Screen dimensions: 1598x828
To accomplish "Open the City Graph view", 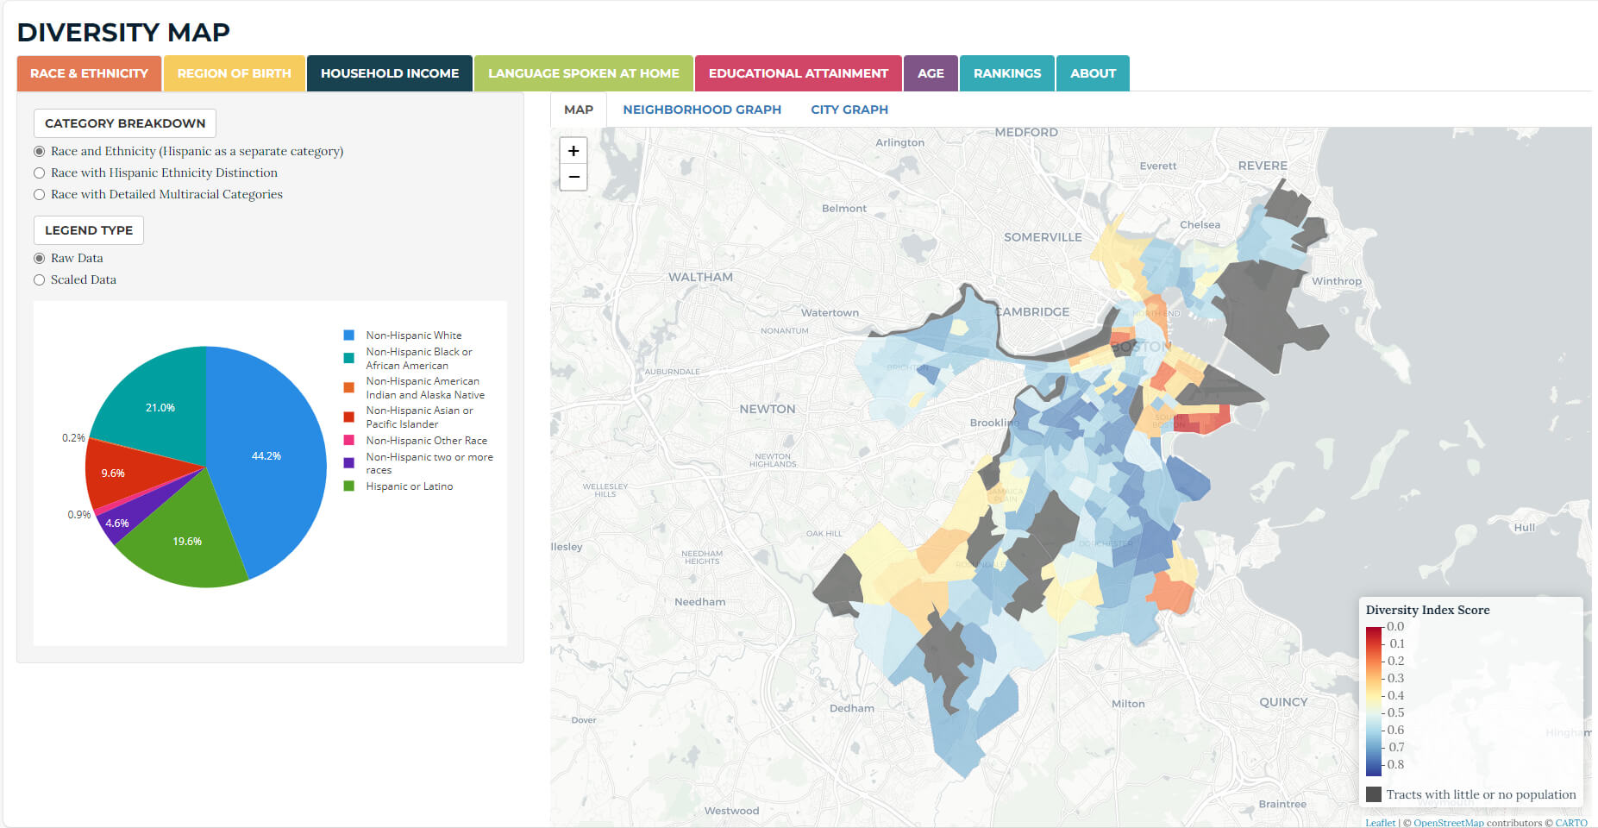I will [849, 110].
